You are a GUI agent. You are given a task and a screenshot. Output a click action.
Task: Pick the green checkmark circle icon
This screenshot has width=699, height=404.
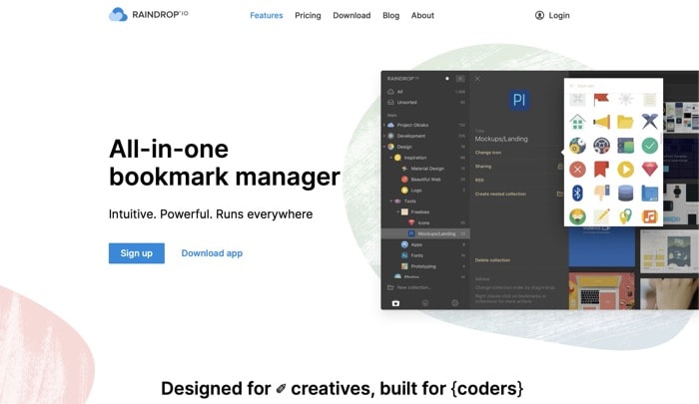click(x=649, y=146)
